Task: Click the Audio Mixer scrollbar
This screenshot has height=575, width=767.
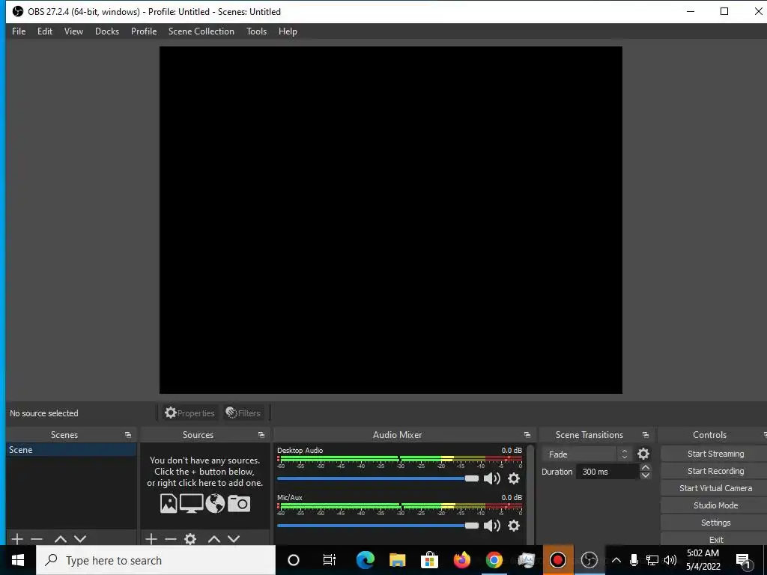Action: point(530,494)
